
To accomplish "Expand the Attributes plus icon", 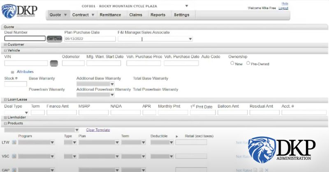I will (x=12, y=72).
